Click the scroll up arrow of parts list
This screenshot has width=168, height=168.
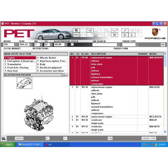pos(165,53)
